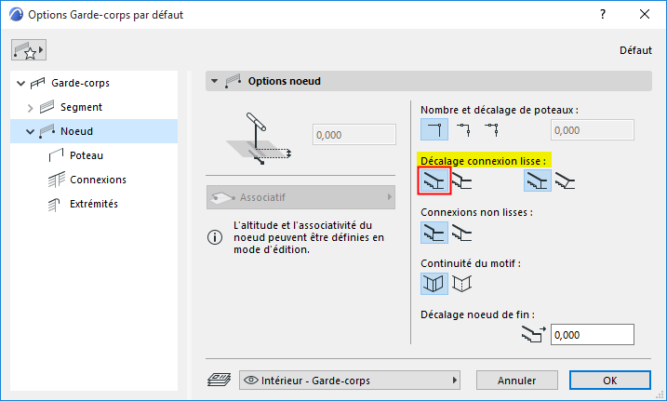This screenshot has height=401, width=667.
Task: Choose the third post offset option
Action: (x=491, y=129)
